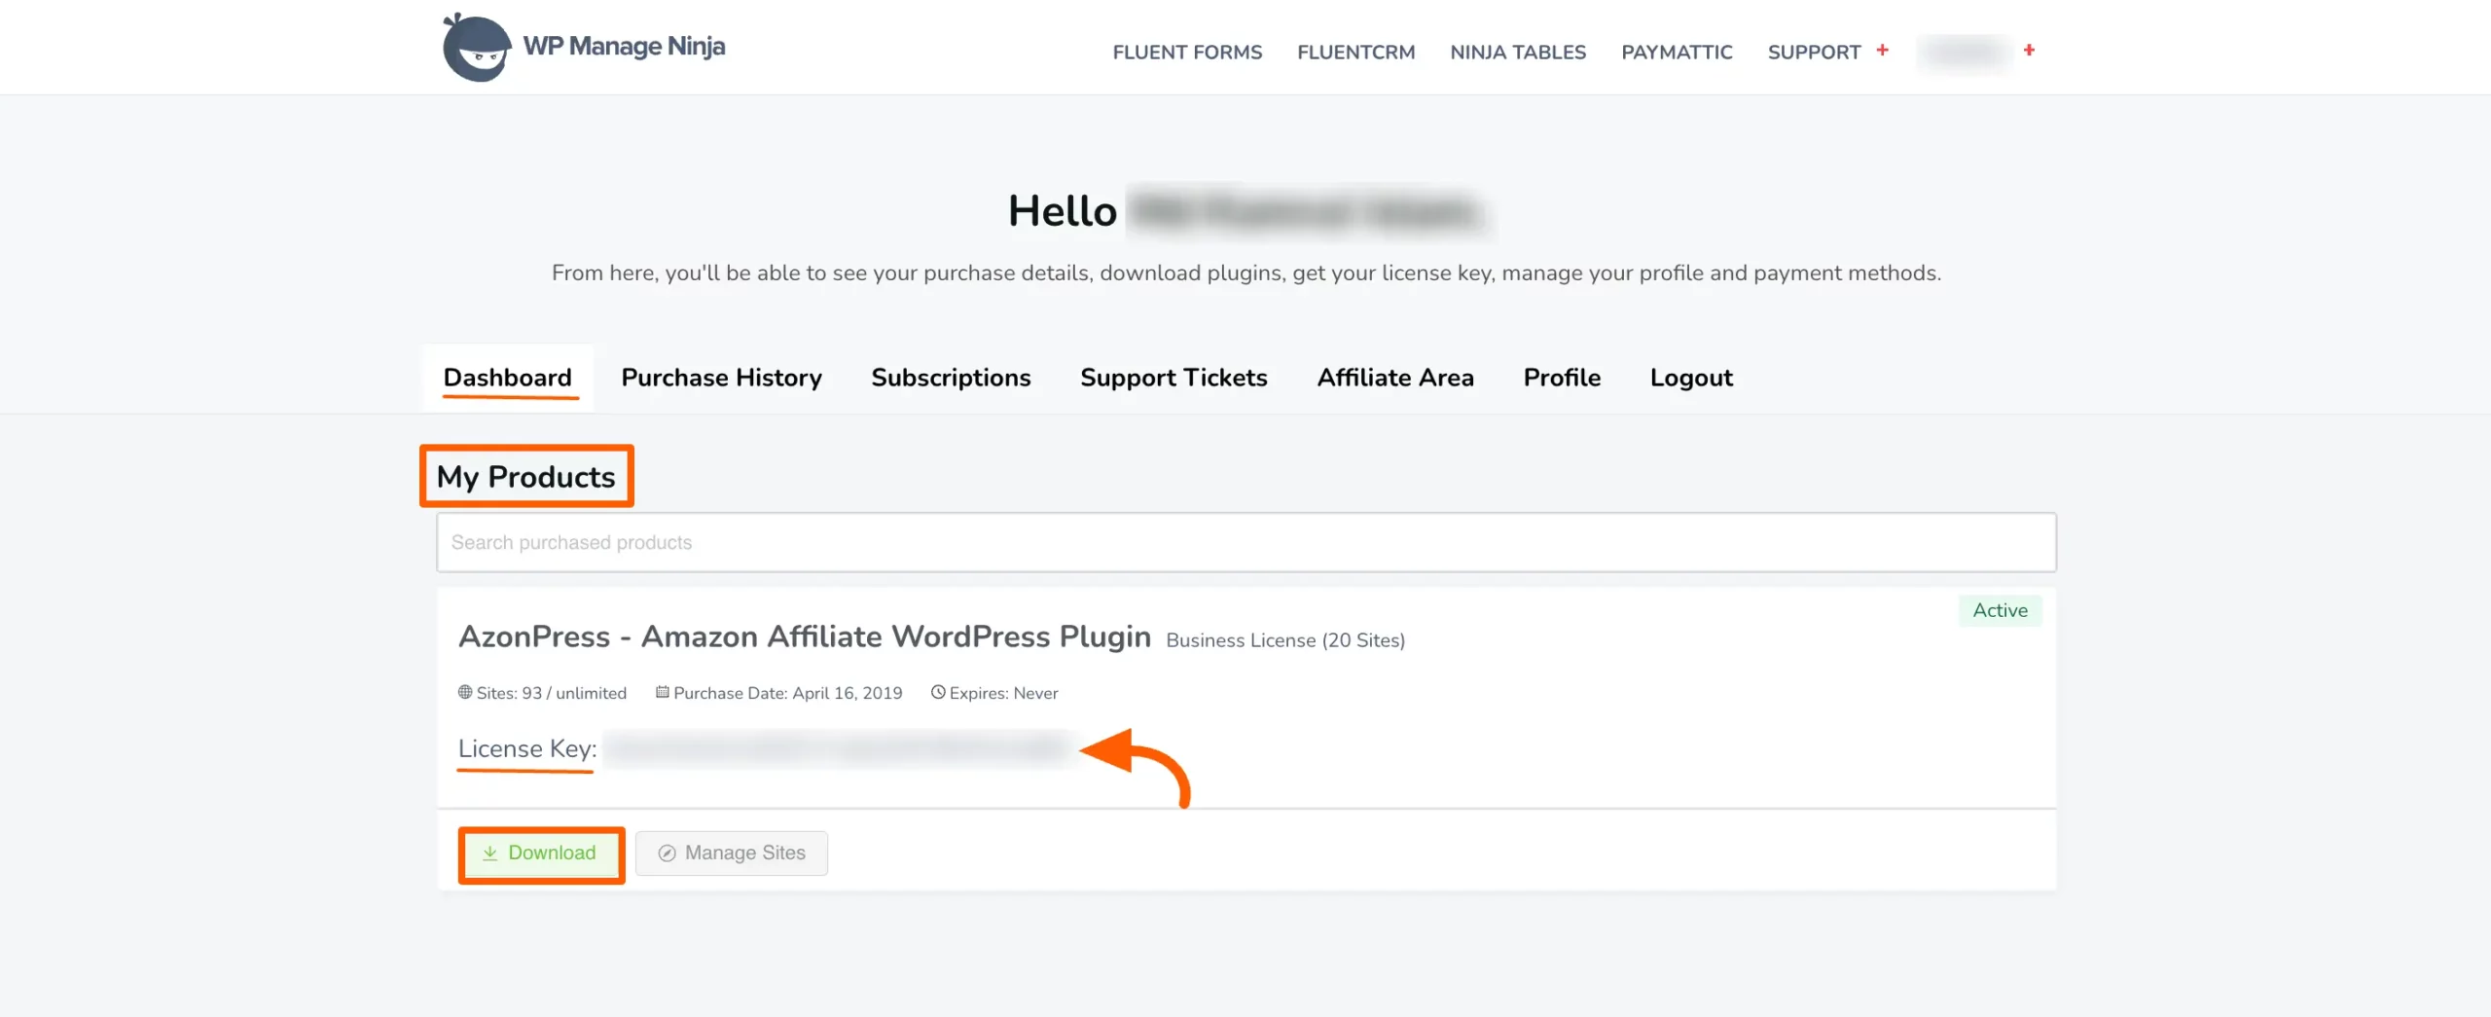The height and width of the screenshot is (1017, 2491).
Task: Click the AzonPress plugin title
Action: (804, 636)
